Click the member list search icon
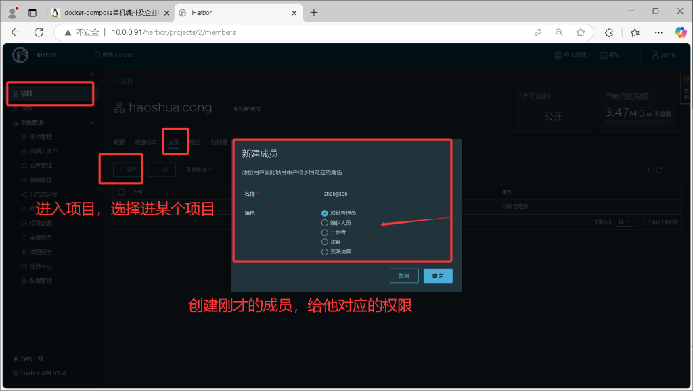 tap(647, 170)
